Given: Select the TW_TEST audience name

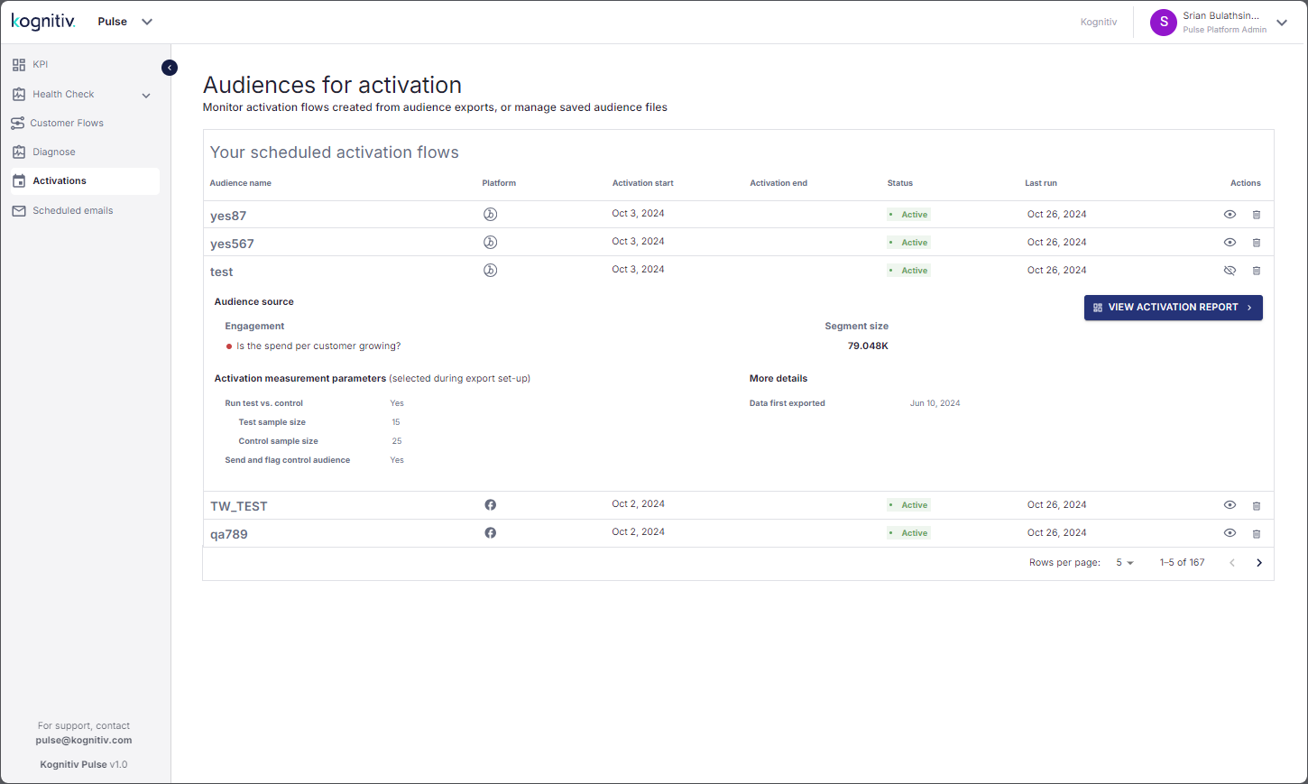Looking at the screenshot, I should (x=239, y=506).
